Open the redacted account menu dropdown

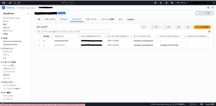pos(201,3)
